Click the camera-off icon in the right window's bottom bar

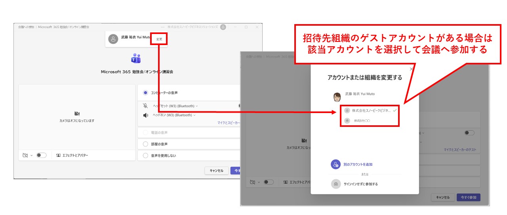(x=252, y=182)
